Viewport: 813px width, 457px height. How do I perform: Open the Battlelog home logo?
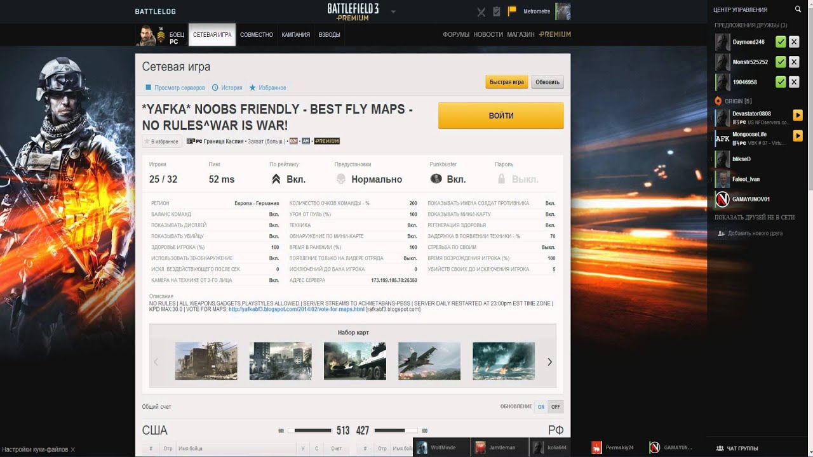click(156, 11)
